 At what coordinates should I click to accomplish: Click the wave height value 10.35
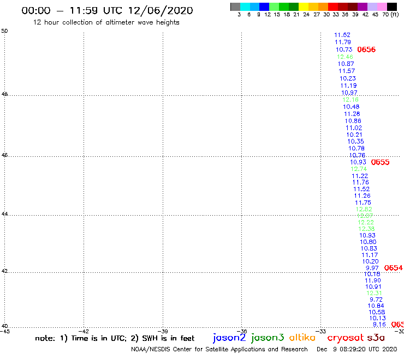(355, 142)
